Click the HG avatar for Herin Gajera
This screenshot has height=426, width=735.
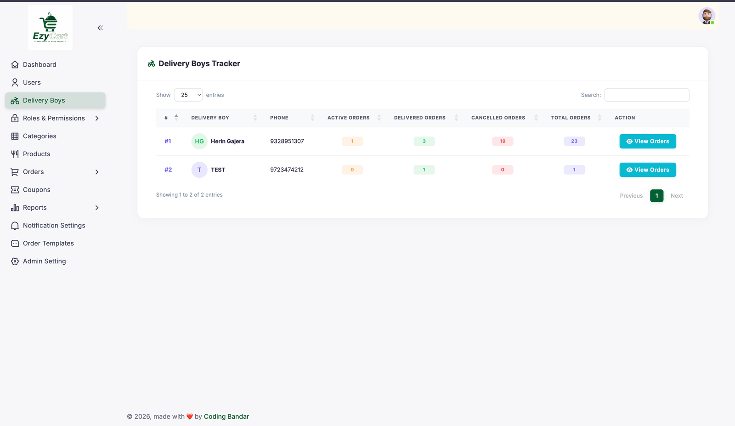pos(199,142)
